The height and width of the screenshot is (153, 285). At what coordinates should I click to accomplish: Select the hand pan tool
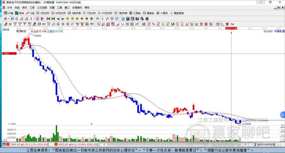tap(98, 19)
